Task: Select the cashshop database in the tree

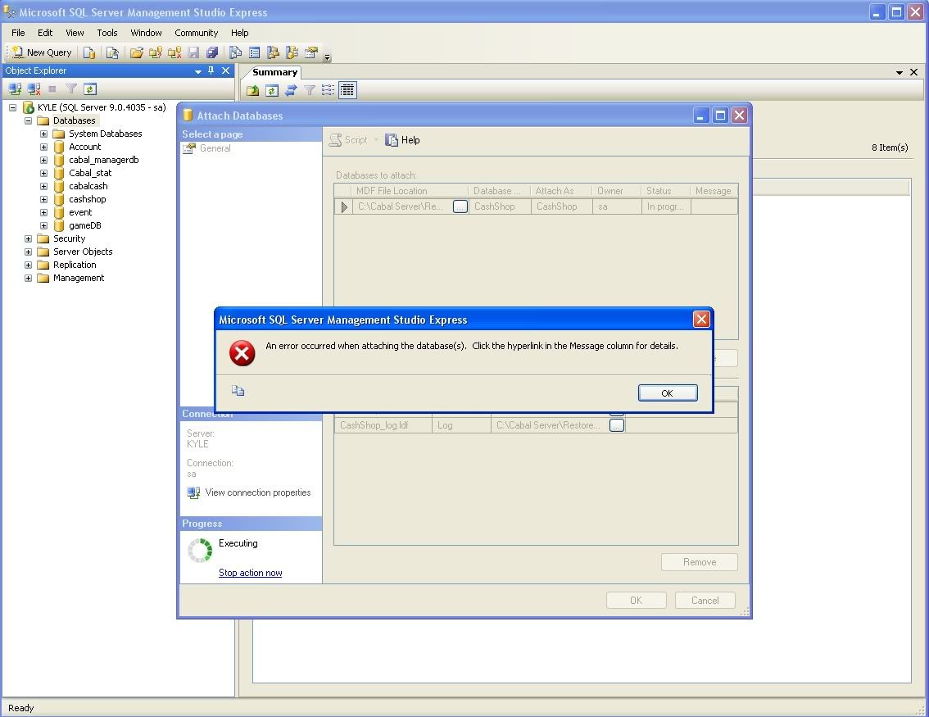Action: coord(87,199)
